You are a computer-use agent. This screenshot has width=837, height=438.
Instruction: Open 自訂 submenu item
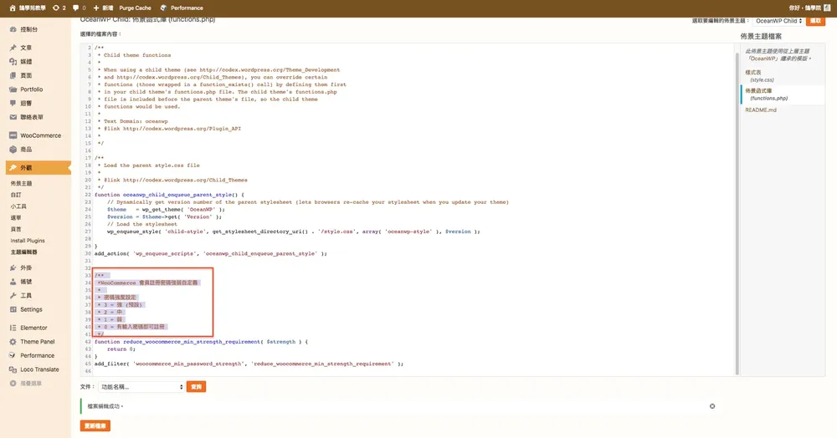(x=16, y=195)
